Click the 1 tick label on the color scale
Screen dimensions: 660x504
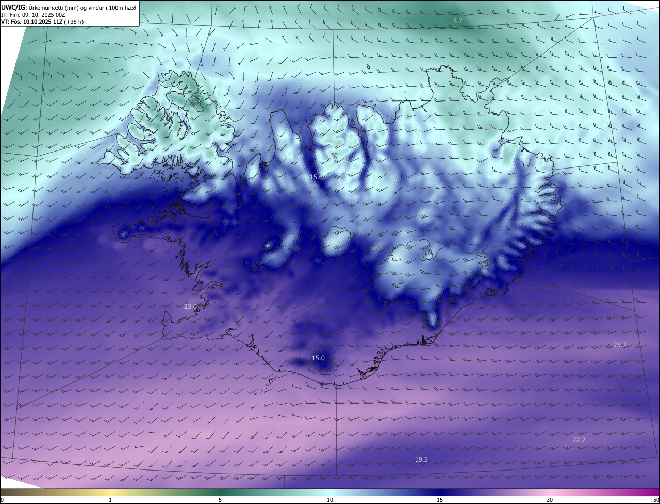click(x=110, y=500)
